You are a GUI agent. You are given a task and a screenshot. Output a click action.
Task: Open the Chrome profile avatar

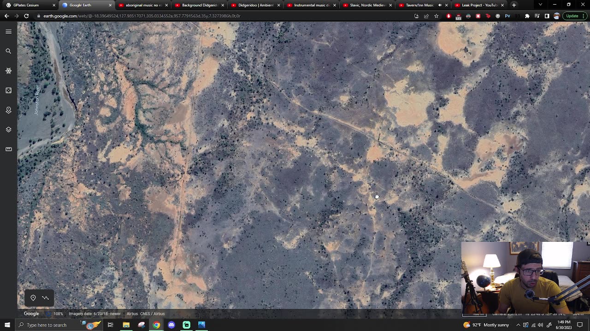tap(556, 16)
